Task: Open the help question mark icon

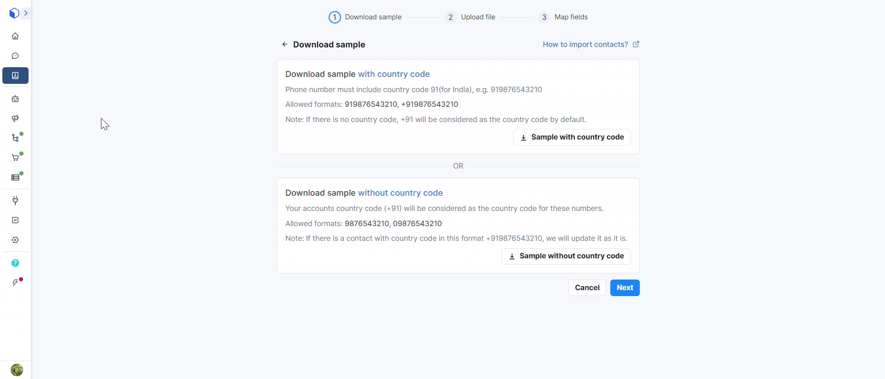Action: pos(15,263)
